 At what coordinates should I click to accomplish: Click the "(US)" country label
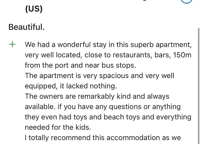[34, 9]
